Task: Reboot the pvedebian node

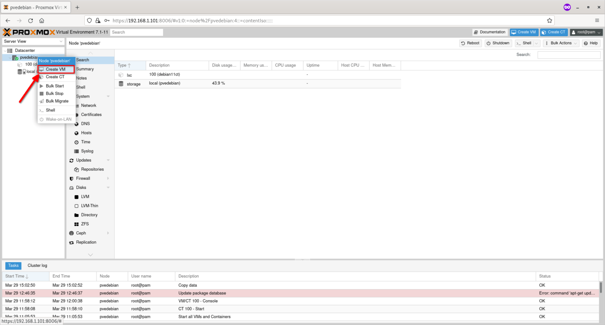Action: (x=470, y=43)
